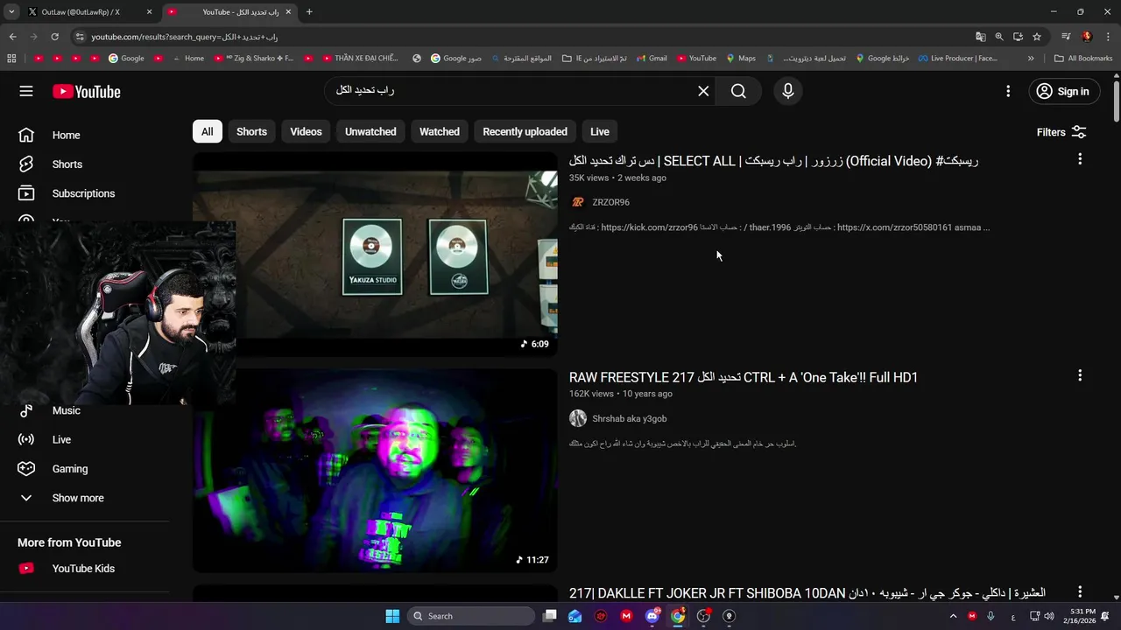The image size is (1121, 630).
Task: Open Task View on the taskbar
Action: point(550,616)
